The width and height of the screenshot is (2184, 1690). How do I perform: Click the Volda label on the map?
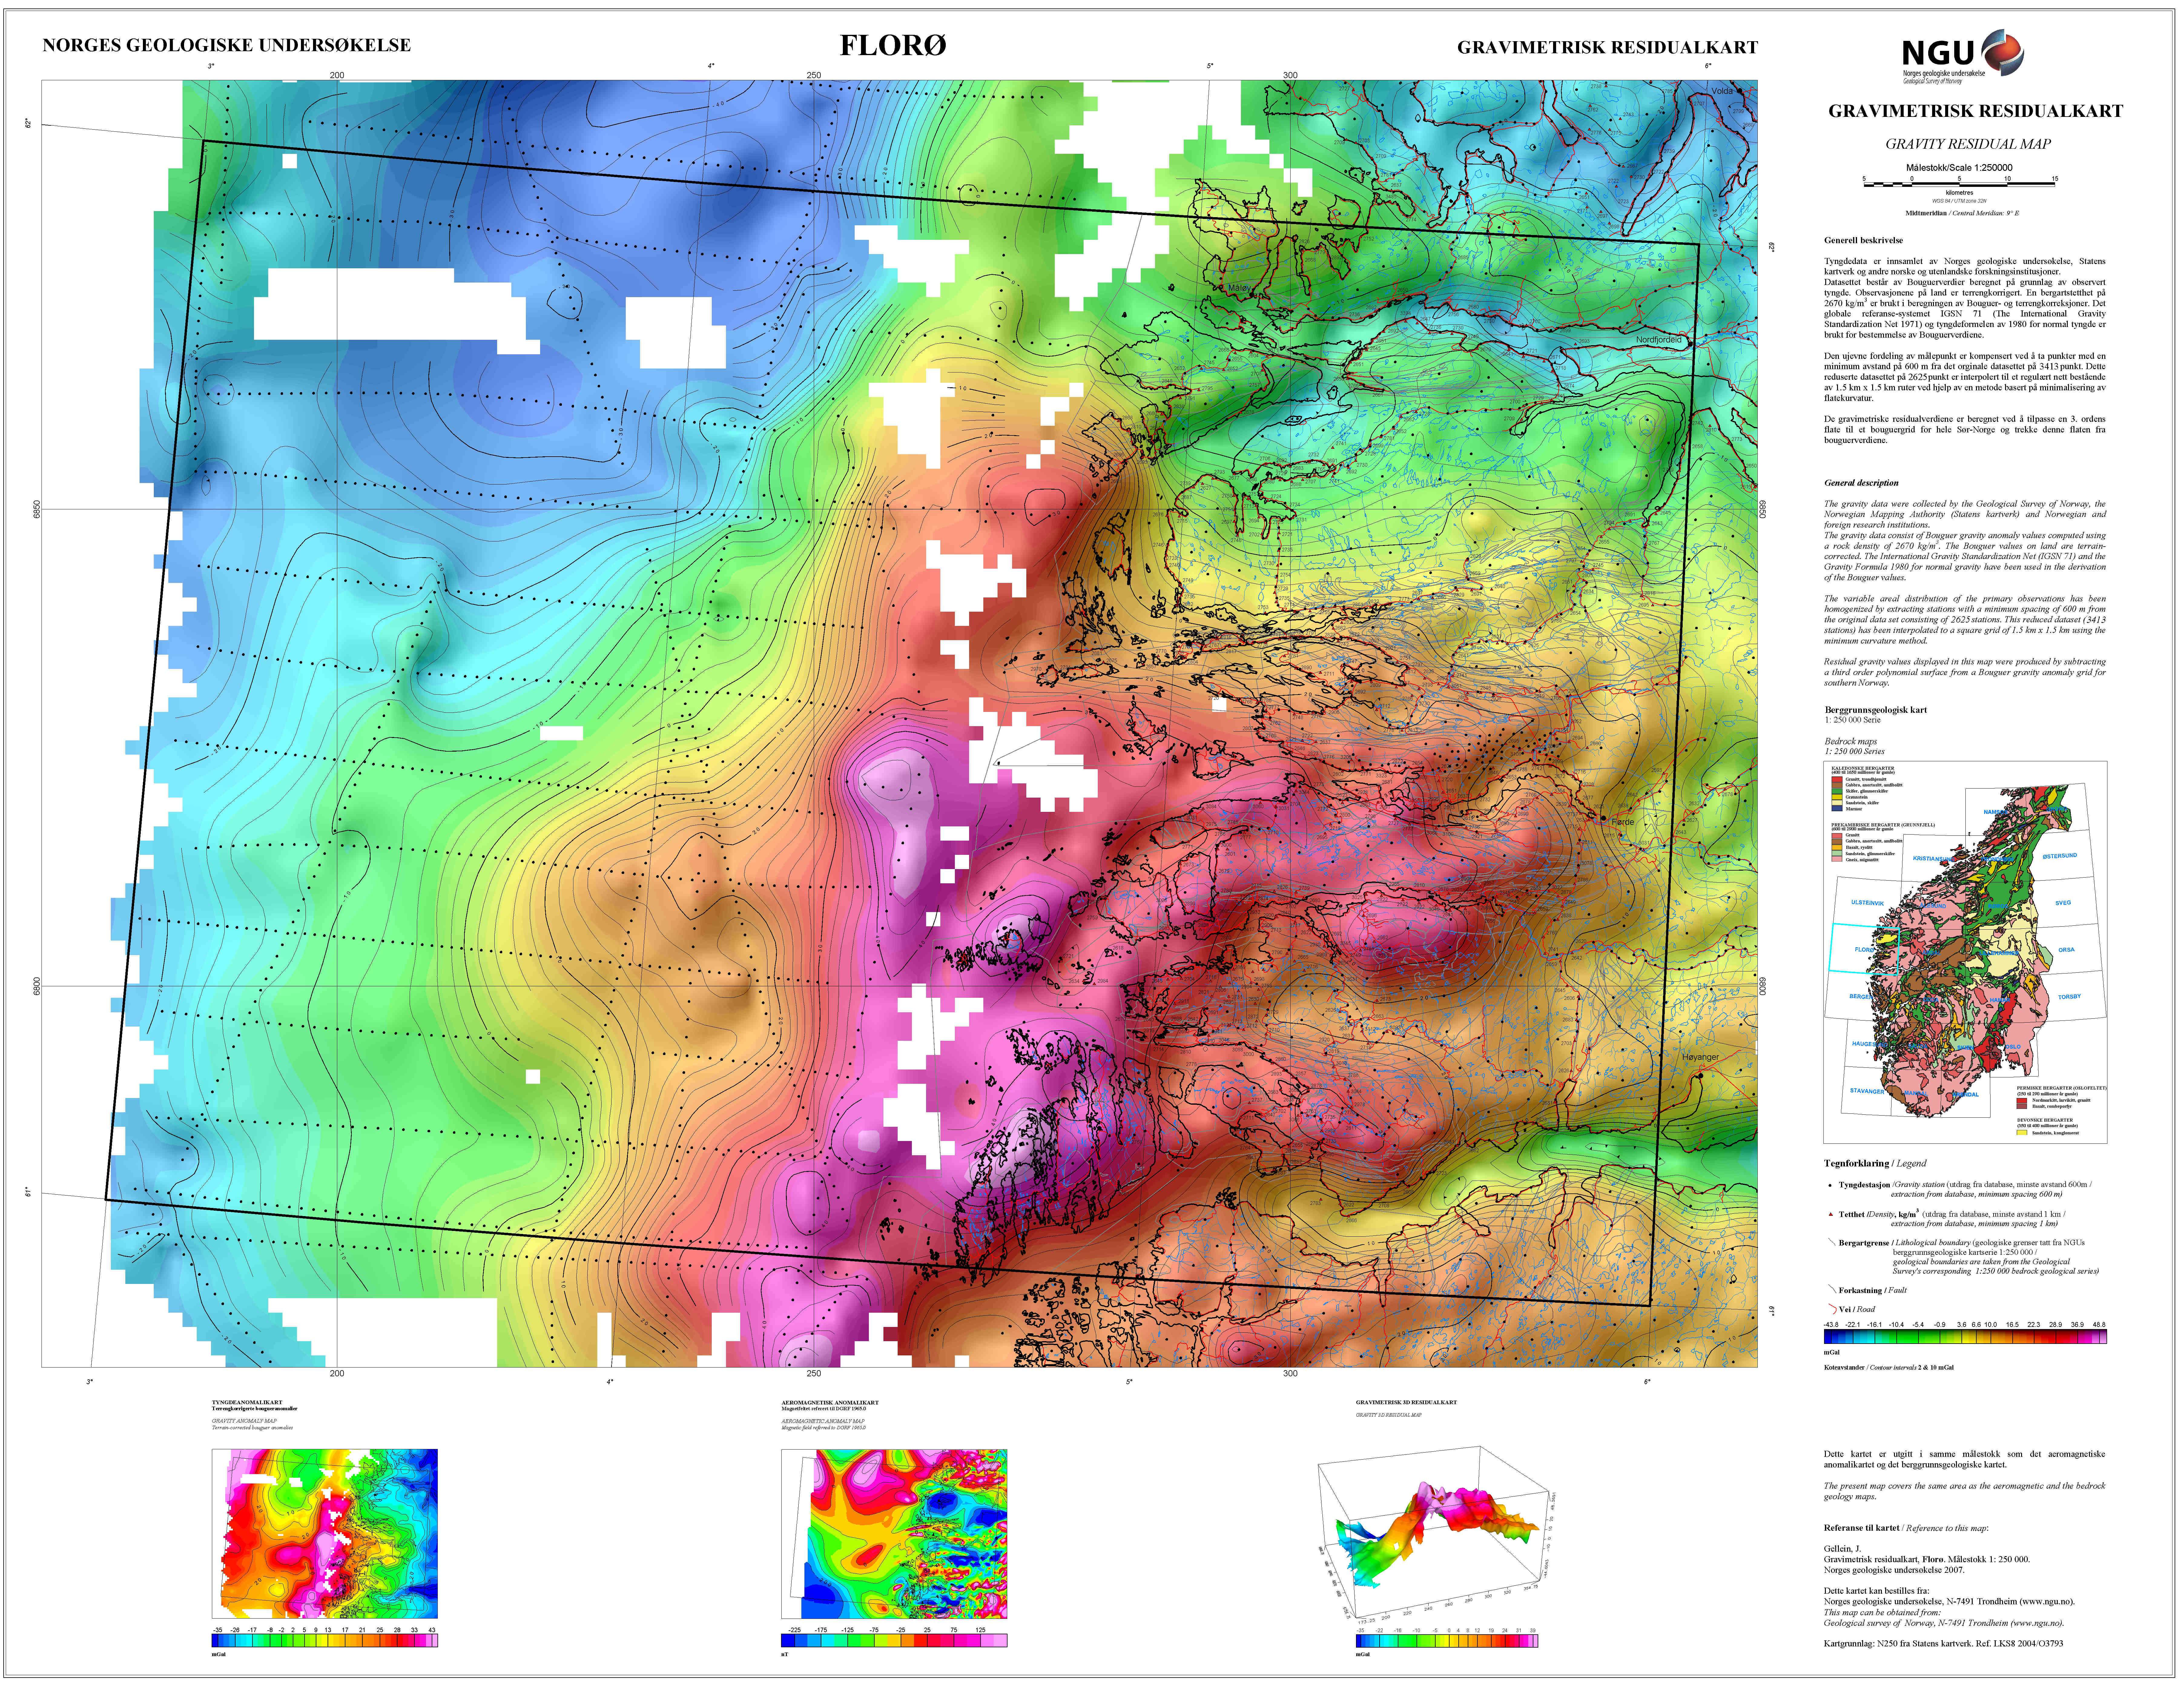pos(1722,91)
